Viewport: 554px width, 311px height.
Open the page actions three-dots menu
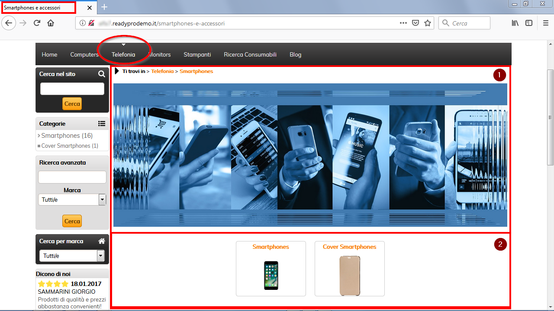(x=403, y=23)
